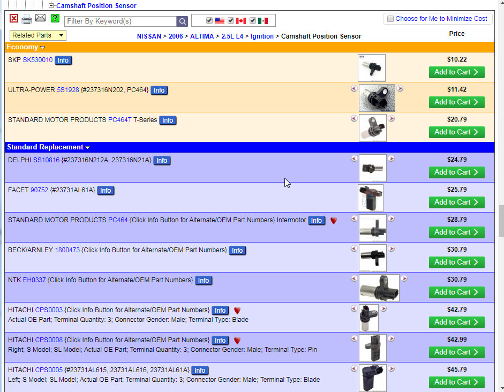The image size is (504, 392).
Task: Open NTK EH0337 product thumbnail
Action: point(379,288)
